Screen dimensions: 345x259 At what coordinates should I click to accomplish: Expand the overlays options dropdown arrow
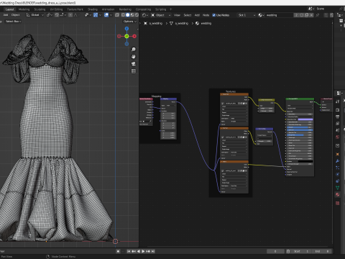(x=111, y=15)
